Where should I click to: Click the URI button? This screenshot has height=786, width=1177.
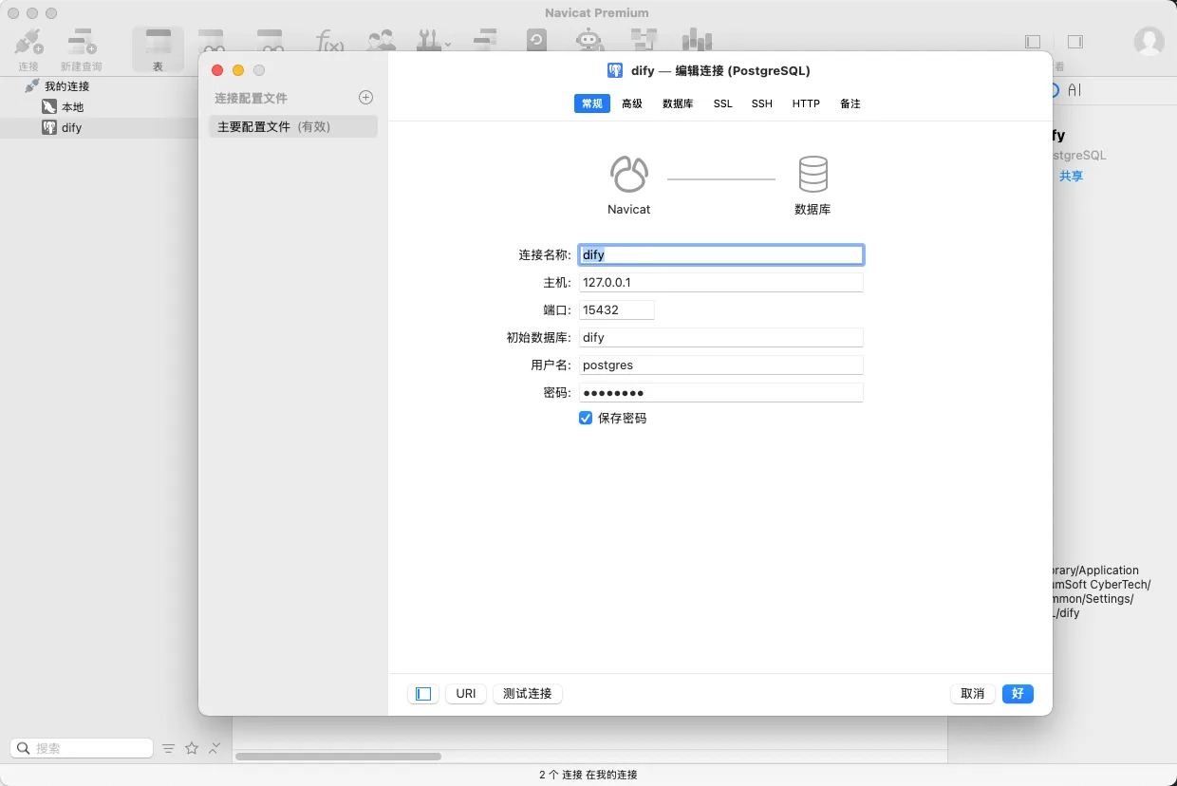click(x=466, y=694)
